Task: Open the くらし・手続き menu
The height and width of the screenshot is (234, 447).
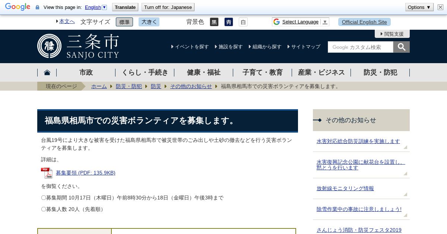Action: [145, 72]
